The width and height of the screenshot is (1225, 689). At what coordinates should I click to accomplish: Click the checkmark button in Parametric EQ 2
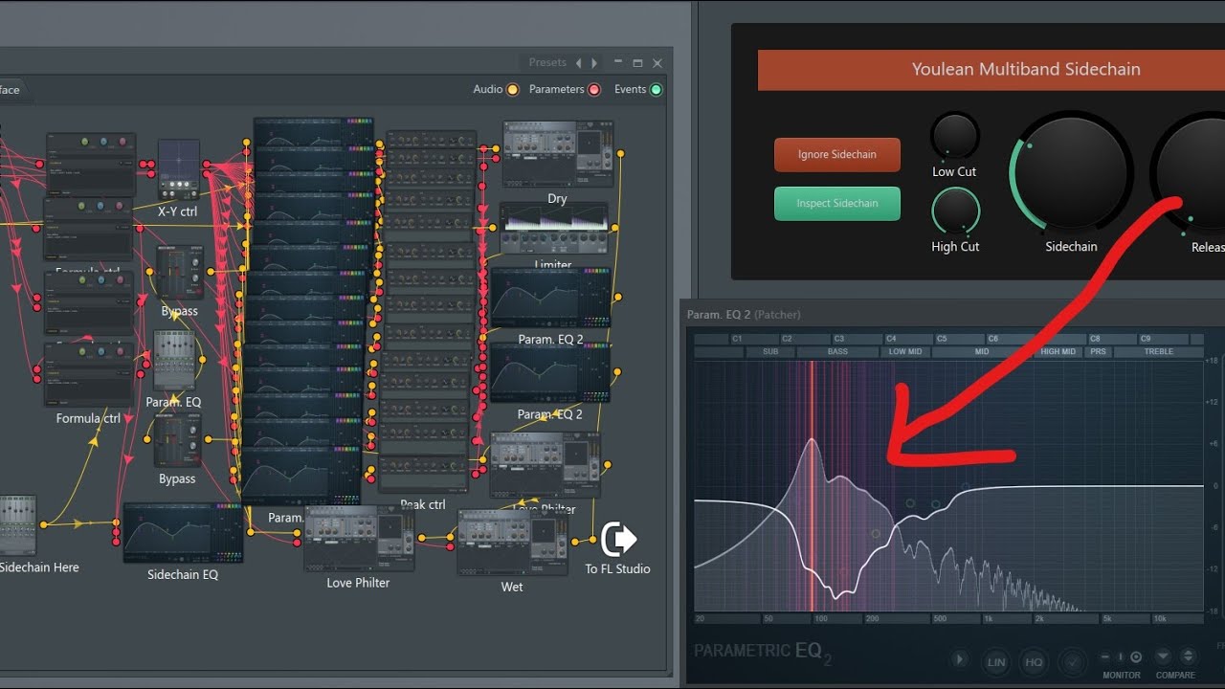pyautogui.click(x=1072, y=660)
